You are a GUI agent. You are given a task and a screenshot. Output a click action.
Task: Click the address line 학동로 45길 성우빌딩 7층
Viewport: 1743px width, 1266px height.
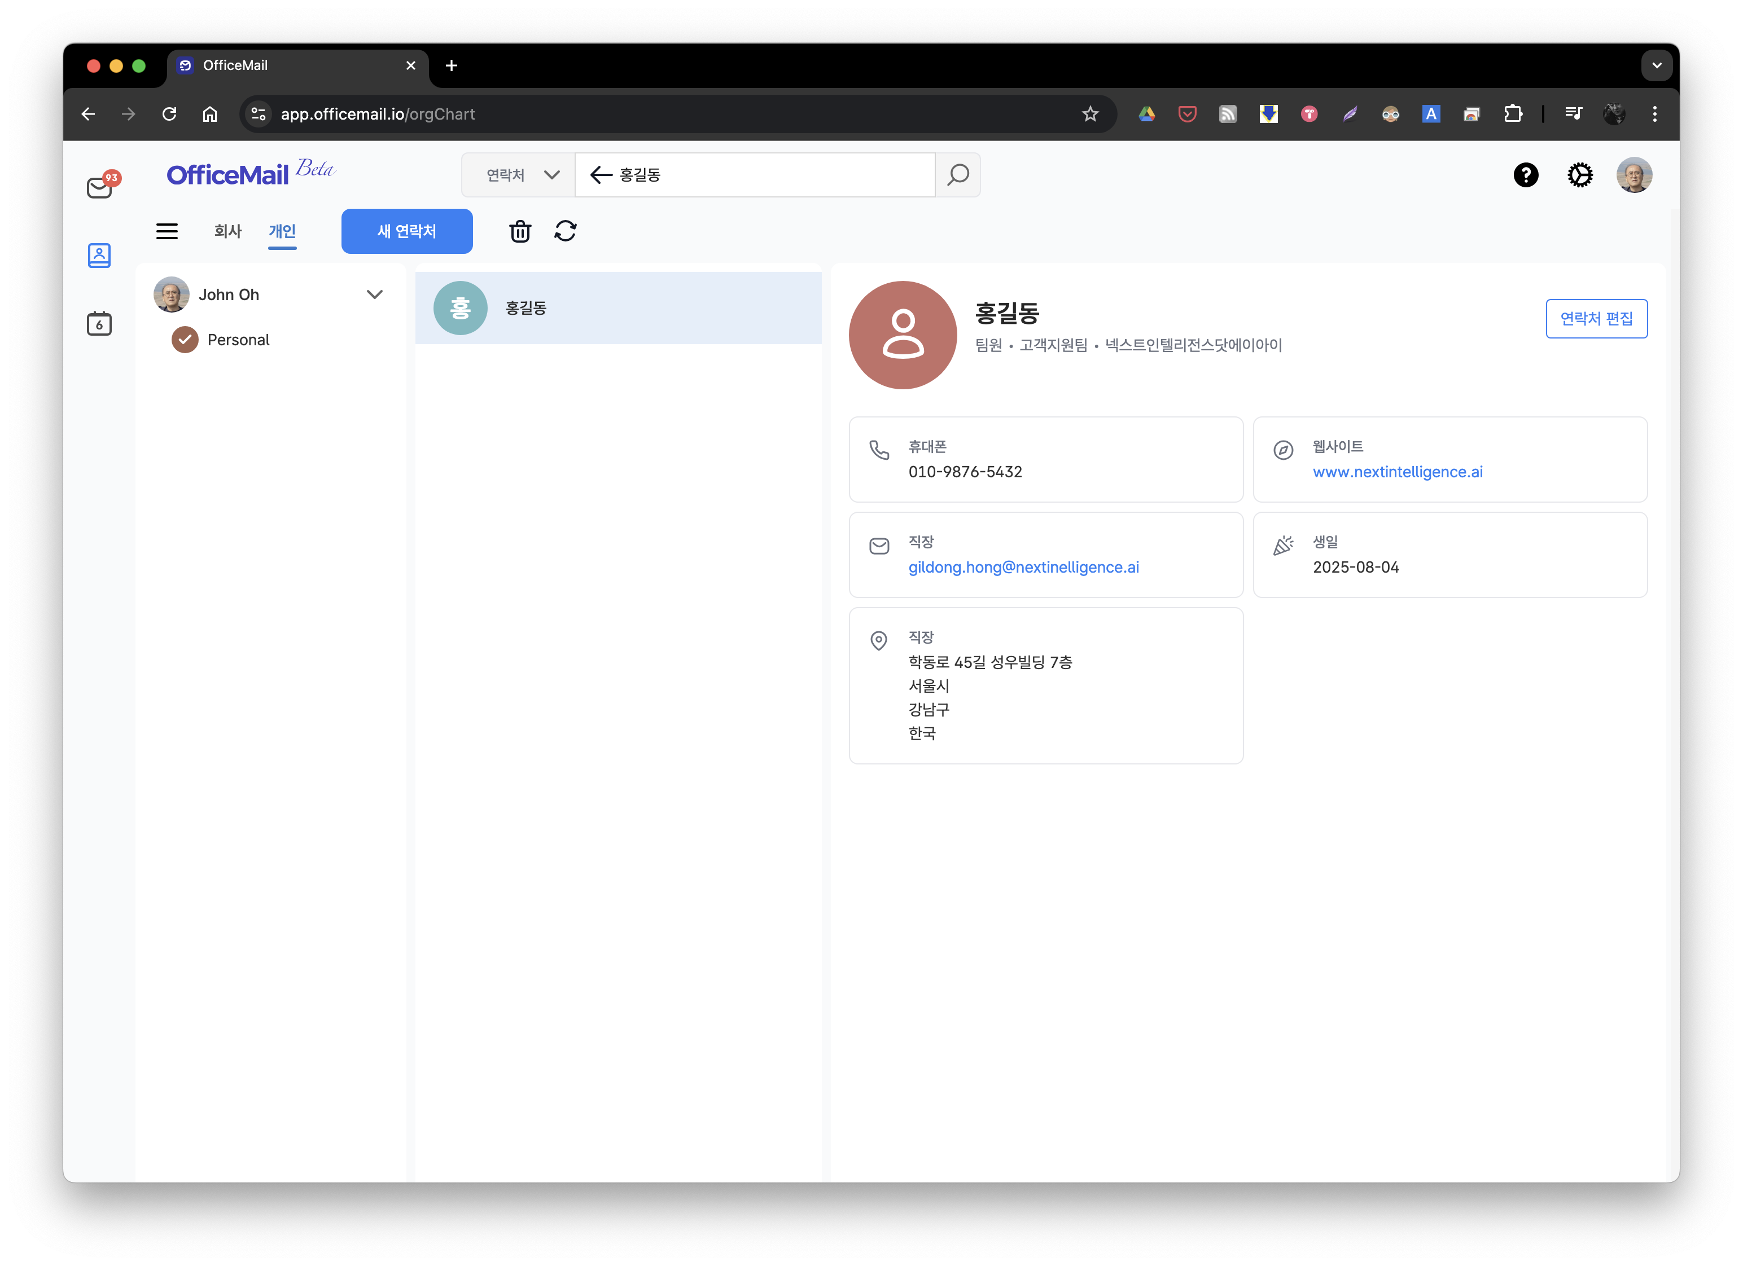click(990, 661)
